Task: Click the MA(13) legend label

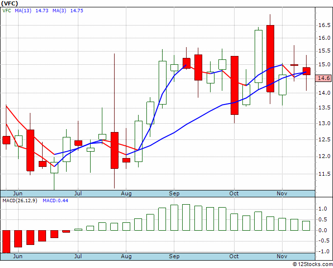Action: coord(23,11)
